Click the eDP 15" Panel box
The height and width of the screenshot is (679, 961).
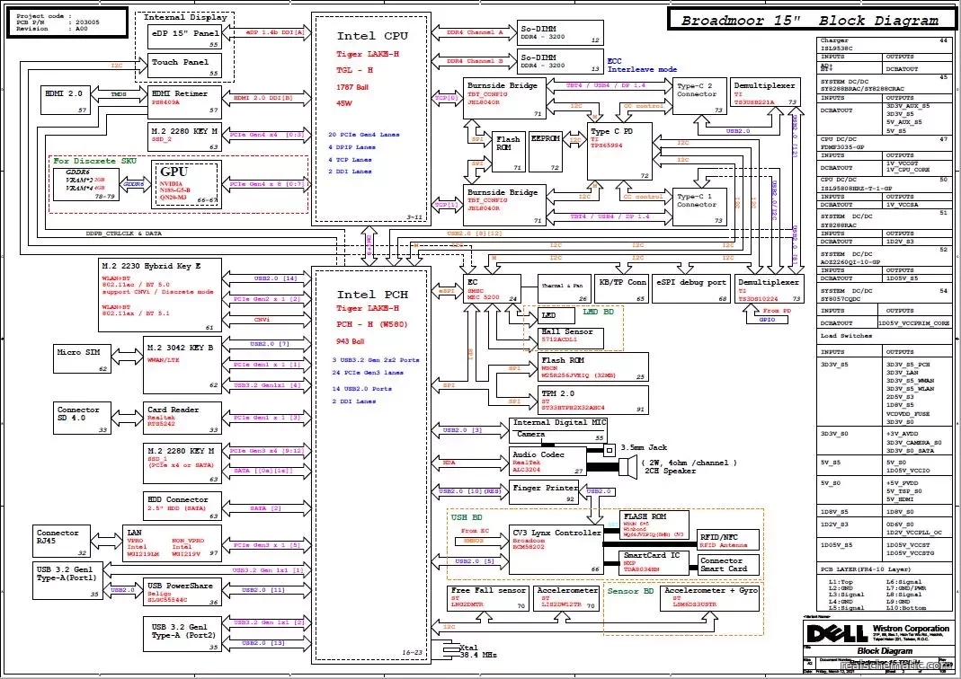coord(183,38)
